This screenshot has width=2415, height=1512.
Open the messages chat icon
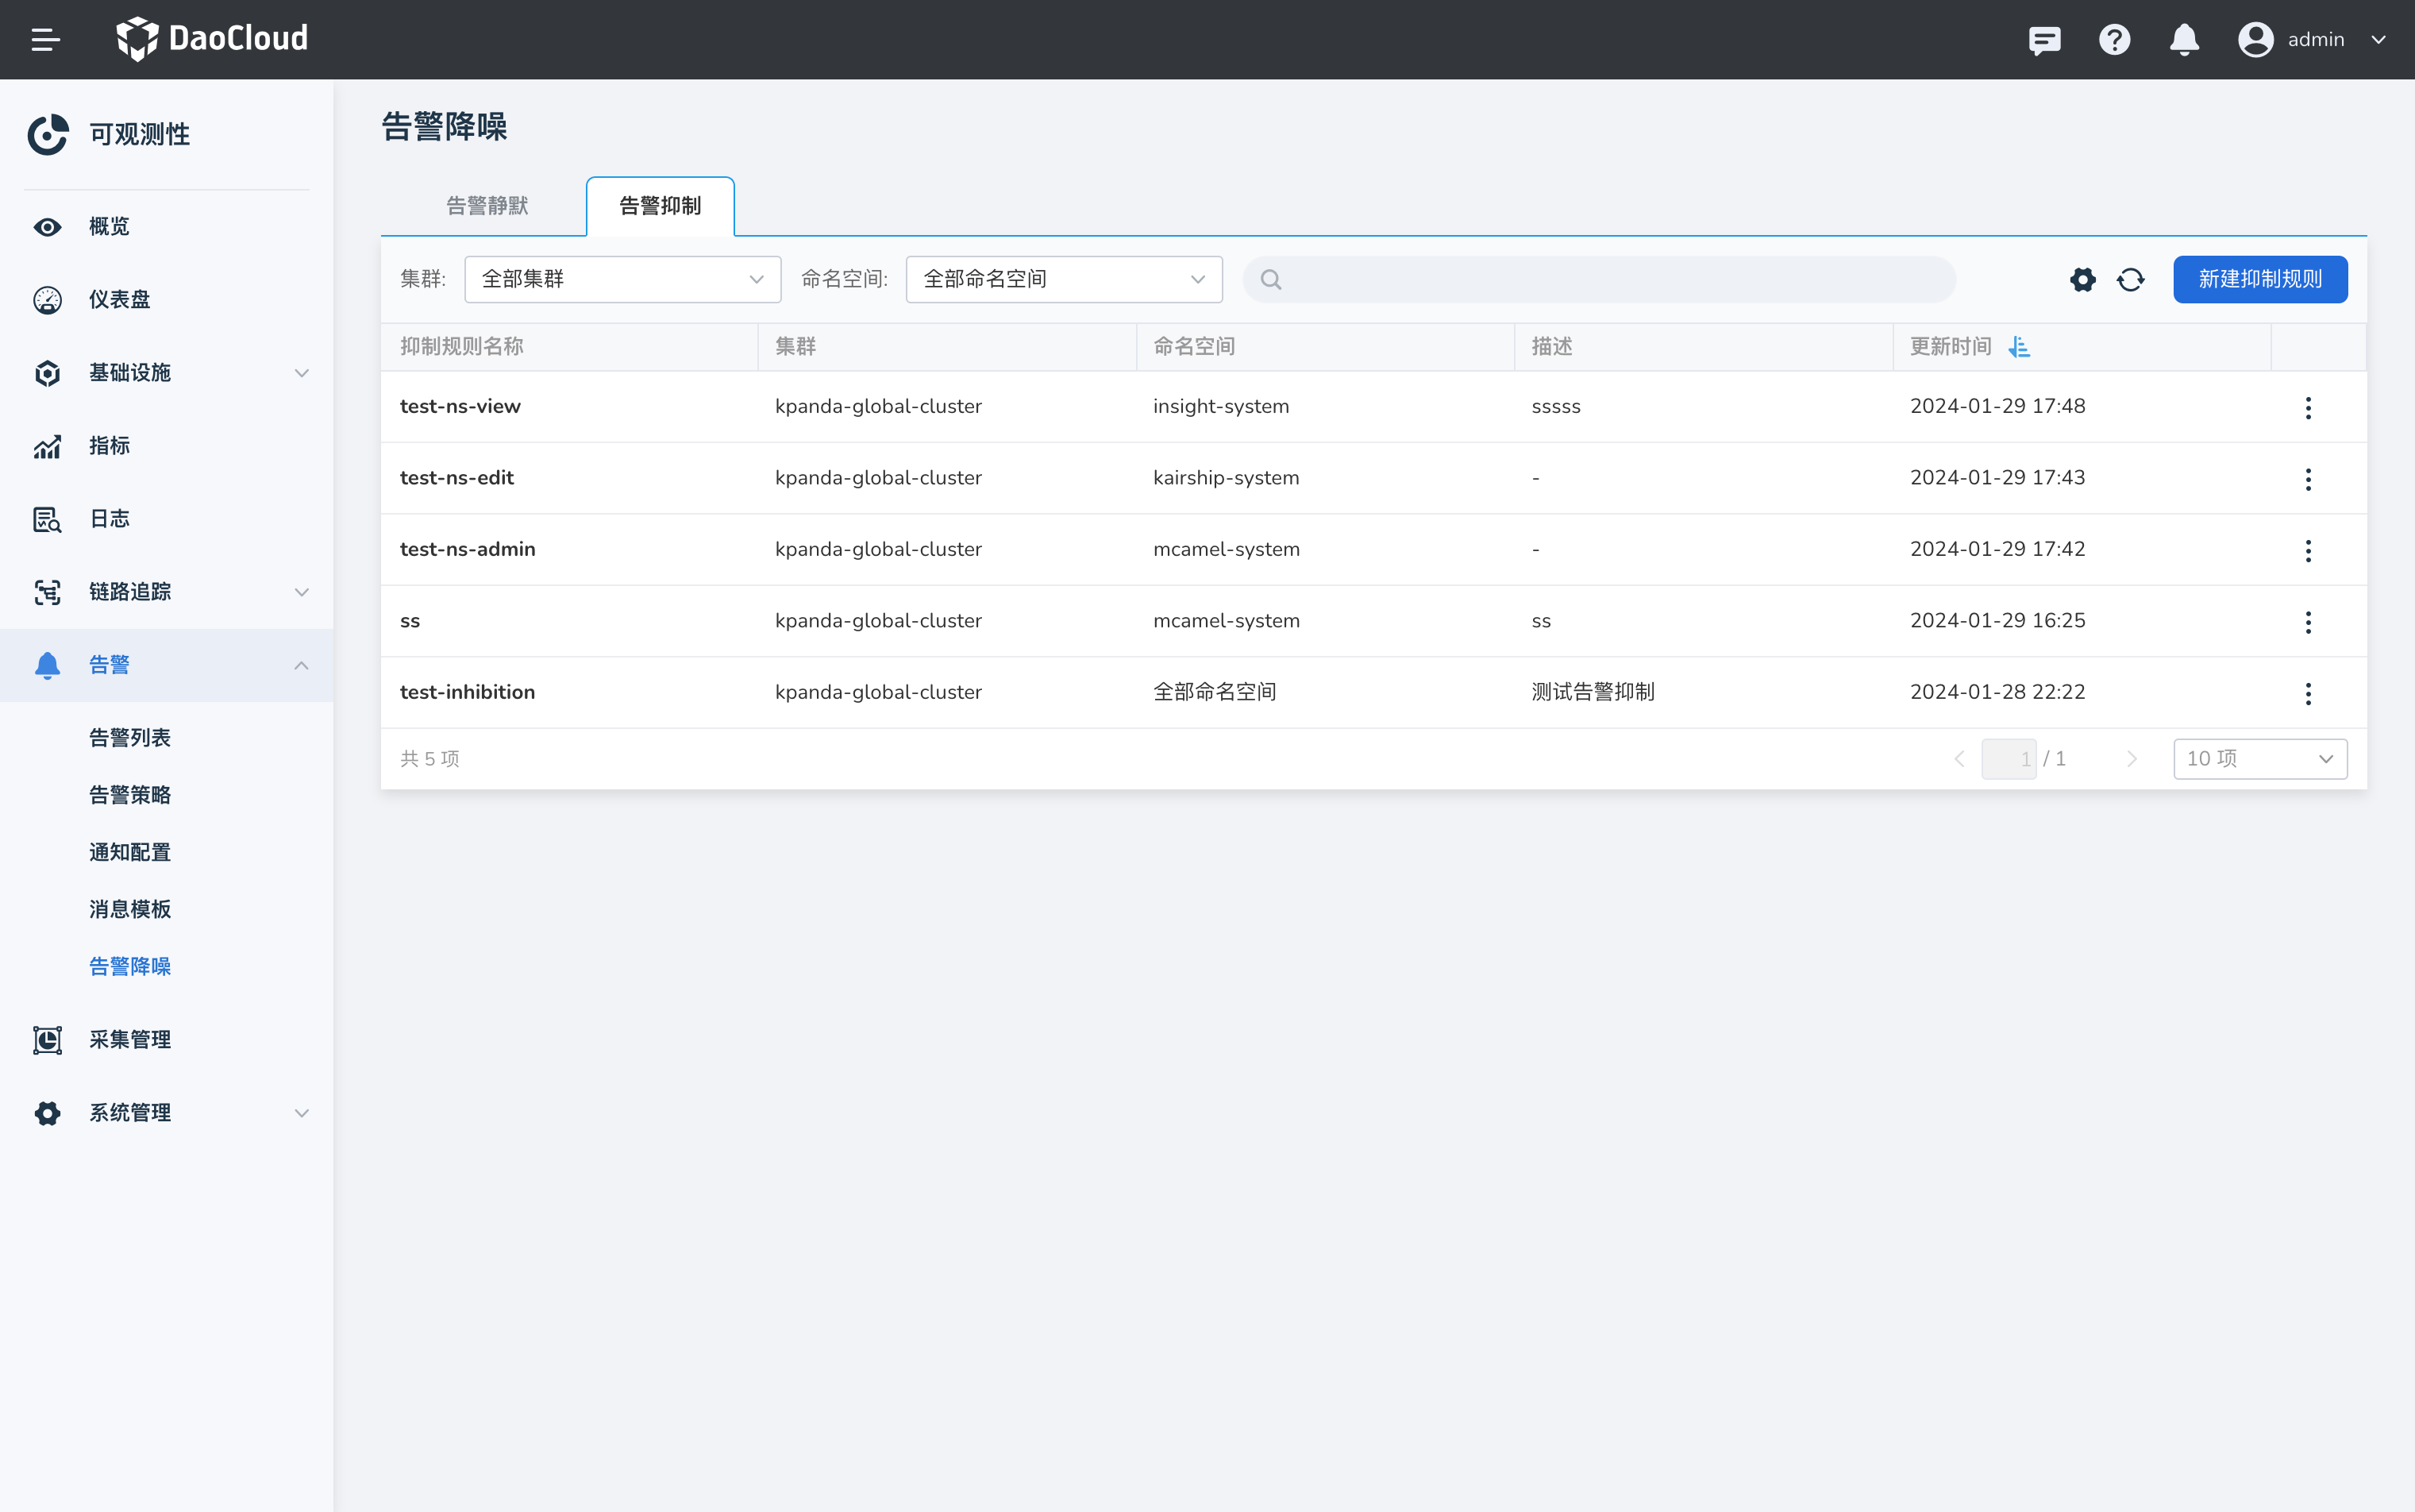[x=2044, y=40]
